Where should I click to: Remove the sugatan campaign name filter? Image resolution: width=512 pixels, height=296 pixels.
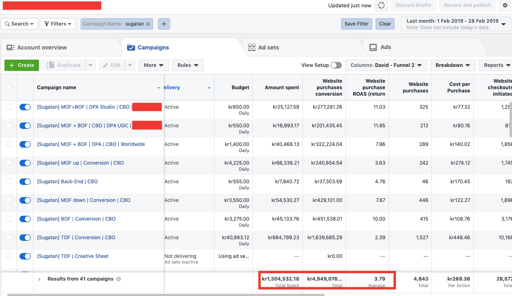[x=148, y=24]
